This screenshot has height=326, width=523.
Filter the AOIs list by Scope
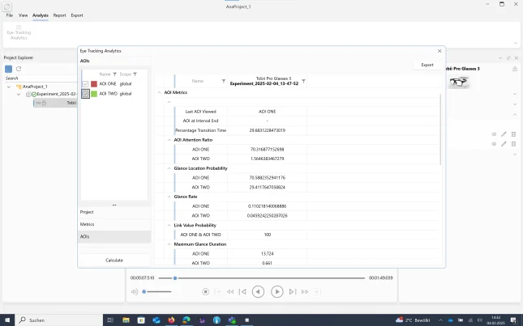coord(135,74)
